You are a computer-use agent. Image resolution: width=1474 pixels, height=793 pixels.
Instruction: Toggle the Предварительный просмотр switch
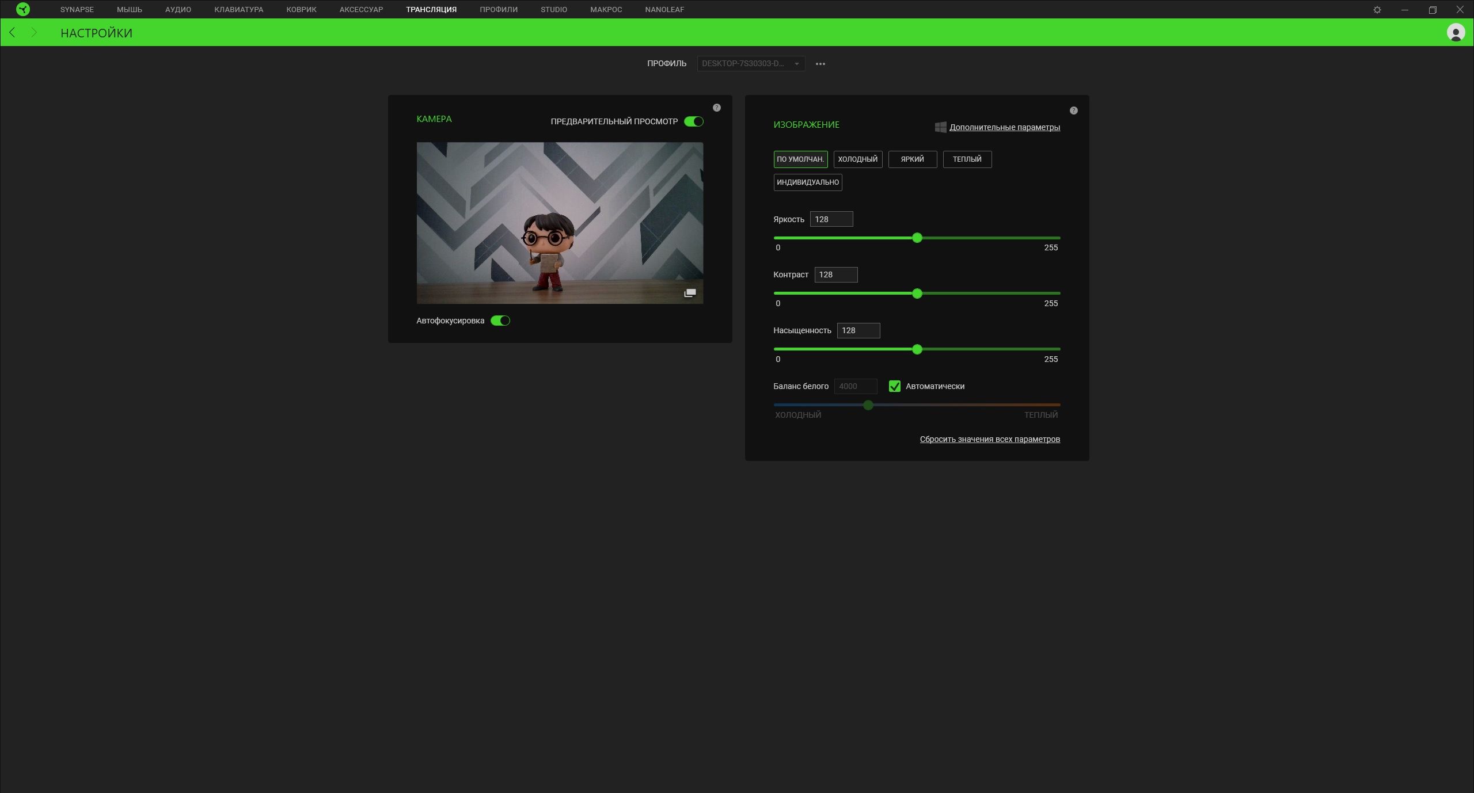click(x=694, y=121)
